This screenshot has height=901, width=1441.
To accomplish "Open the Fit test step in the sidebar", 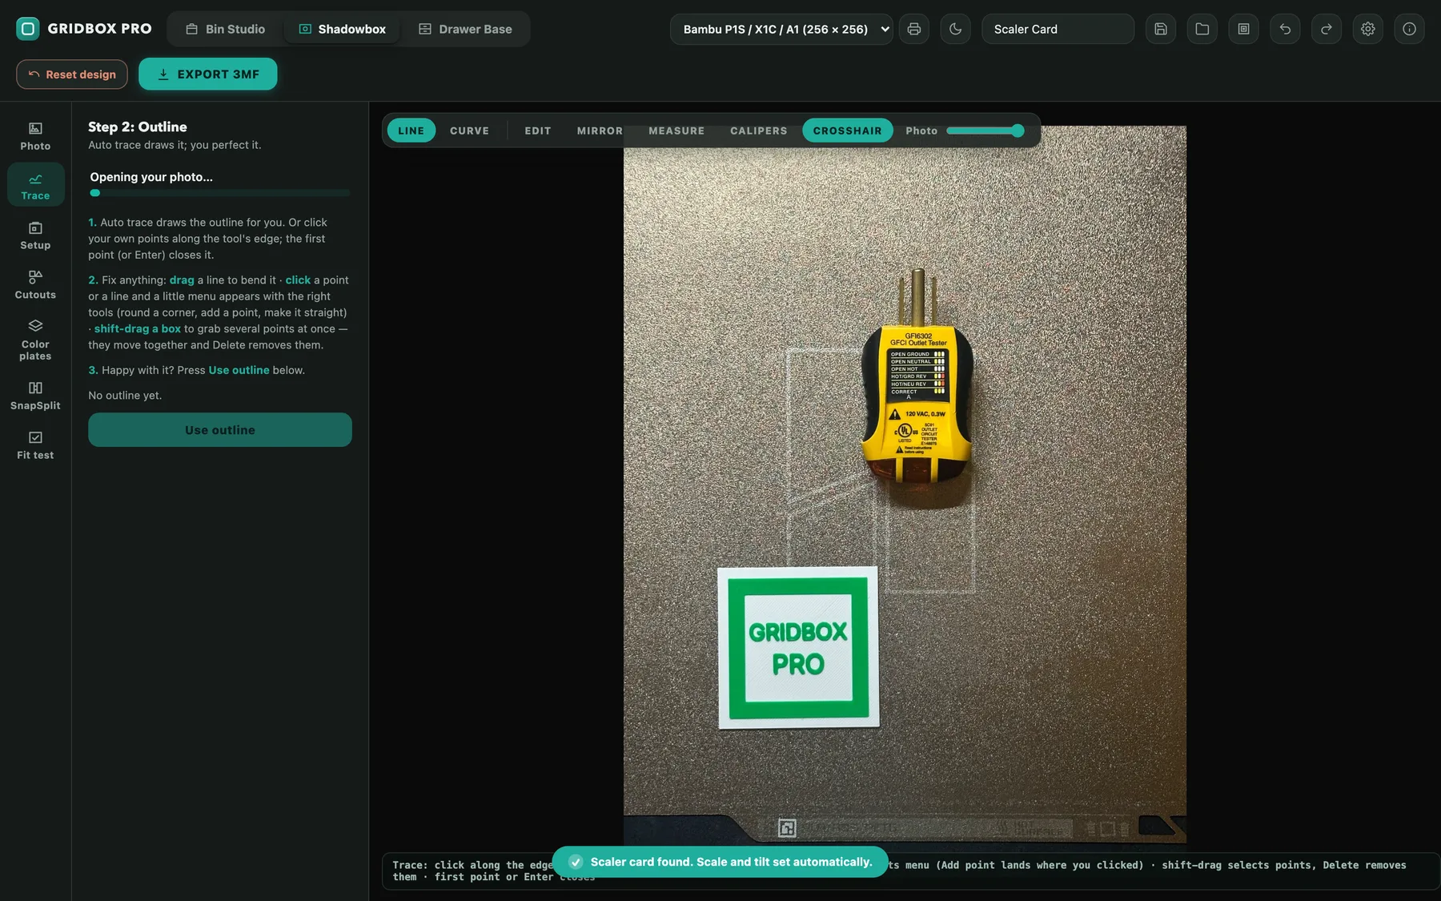I will point(35,445).
